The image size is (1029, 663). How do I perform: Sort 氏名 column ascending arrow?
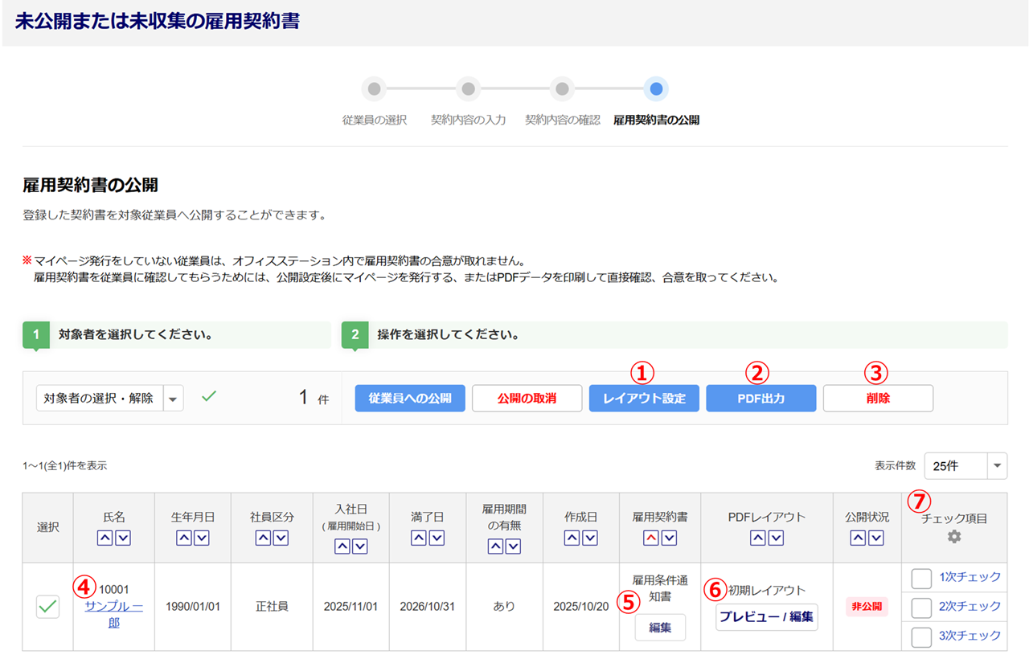tap(105, 538)
